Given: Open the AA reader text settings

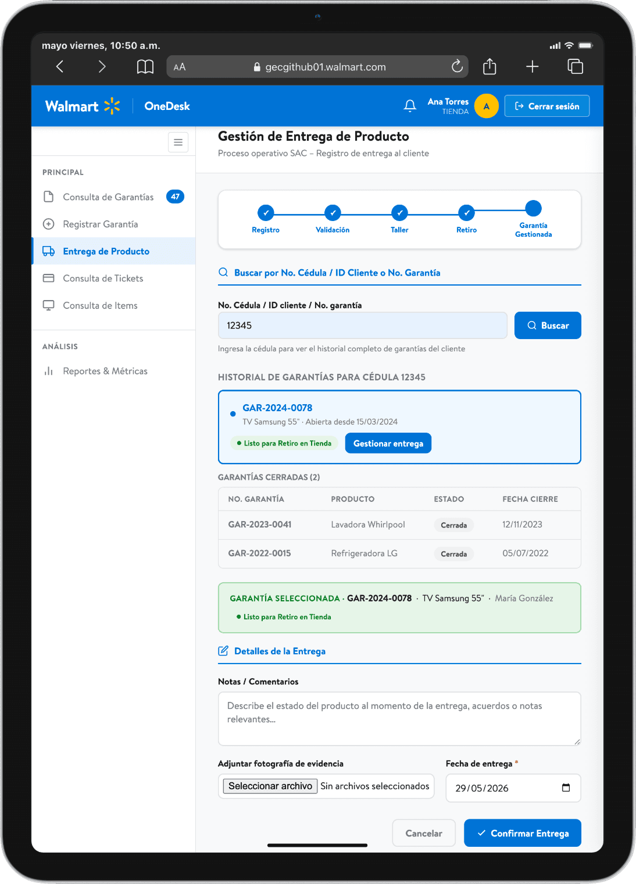Looking at the screenshot, I should click(180, 67).
